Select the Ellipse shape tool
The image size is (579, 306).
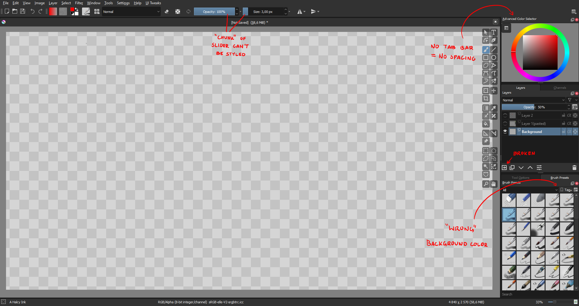(494, 57)
